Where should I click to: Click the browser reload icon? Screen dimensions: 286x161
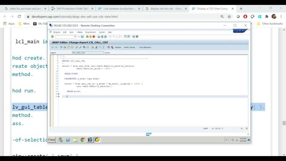click(19, 16)
